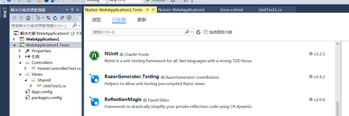Click refresh icon next to NuGet search box
Viewport: 349px width, 116px height.
tap(199, 32)
